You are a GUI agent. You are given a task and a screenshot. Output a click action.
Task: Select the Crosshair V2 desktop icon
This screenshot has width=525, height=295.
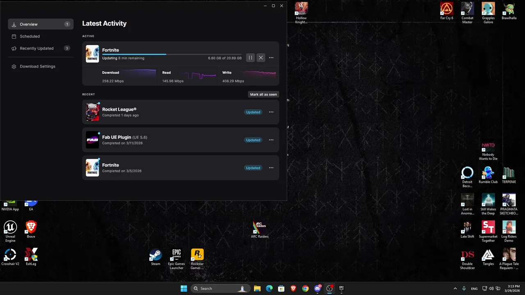click(10, 257)
